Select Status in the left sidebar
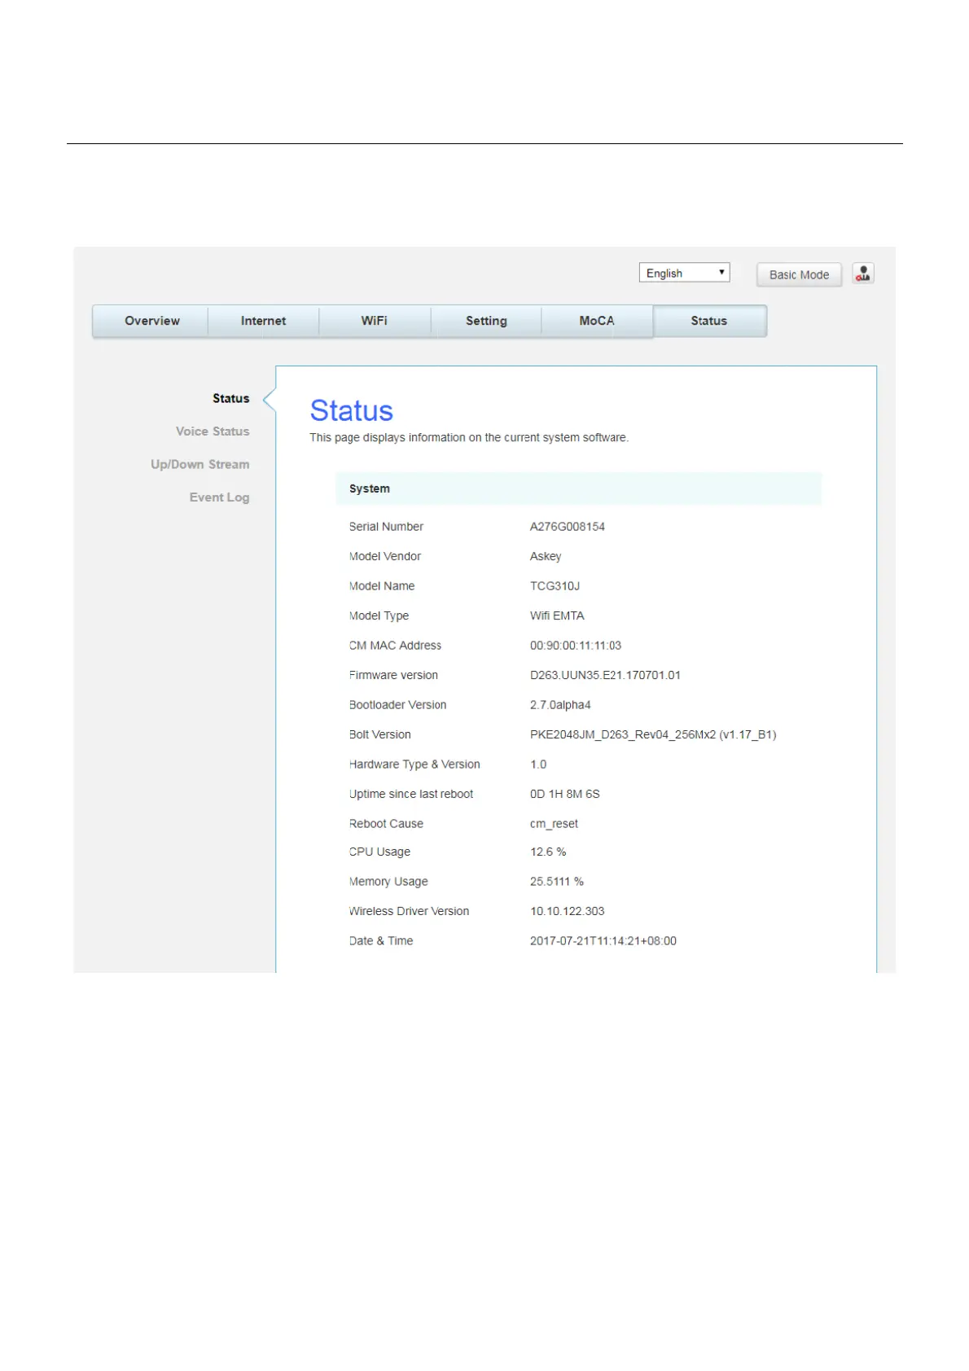This screenshot has height=1371, width=969. pos(230,398)
